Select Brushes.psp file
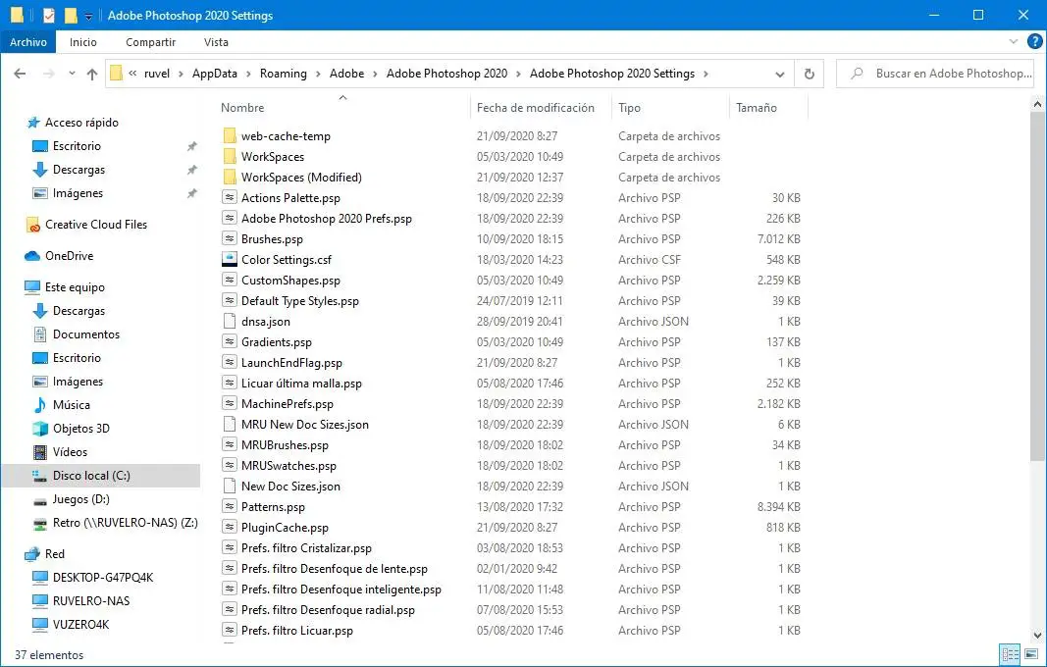Image resolution: width=1047 pixels, height=667 pixels. coord(272,239)
